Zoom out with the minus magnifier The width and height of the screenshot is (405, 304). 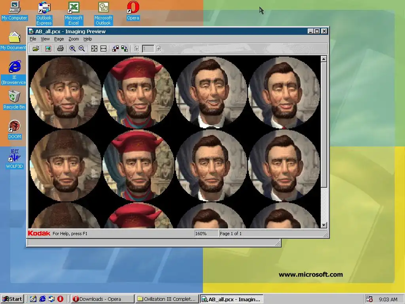coord(81,49)
